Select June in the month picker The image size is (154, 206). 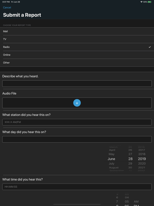point(111,159)
